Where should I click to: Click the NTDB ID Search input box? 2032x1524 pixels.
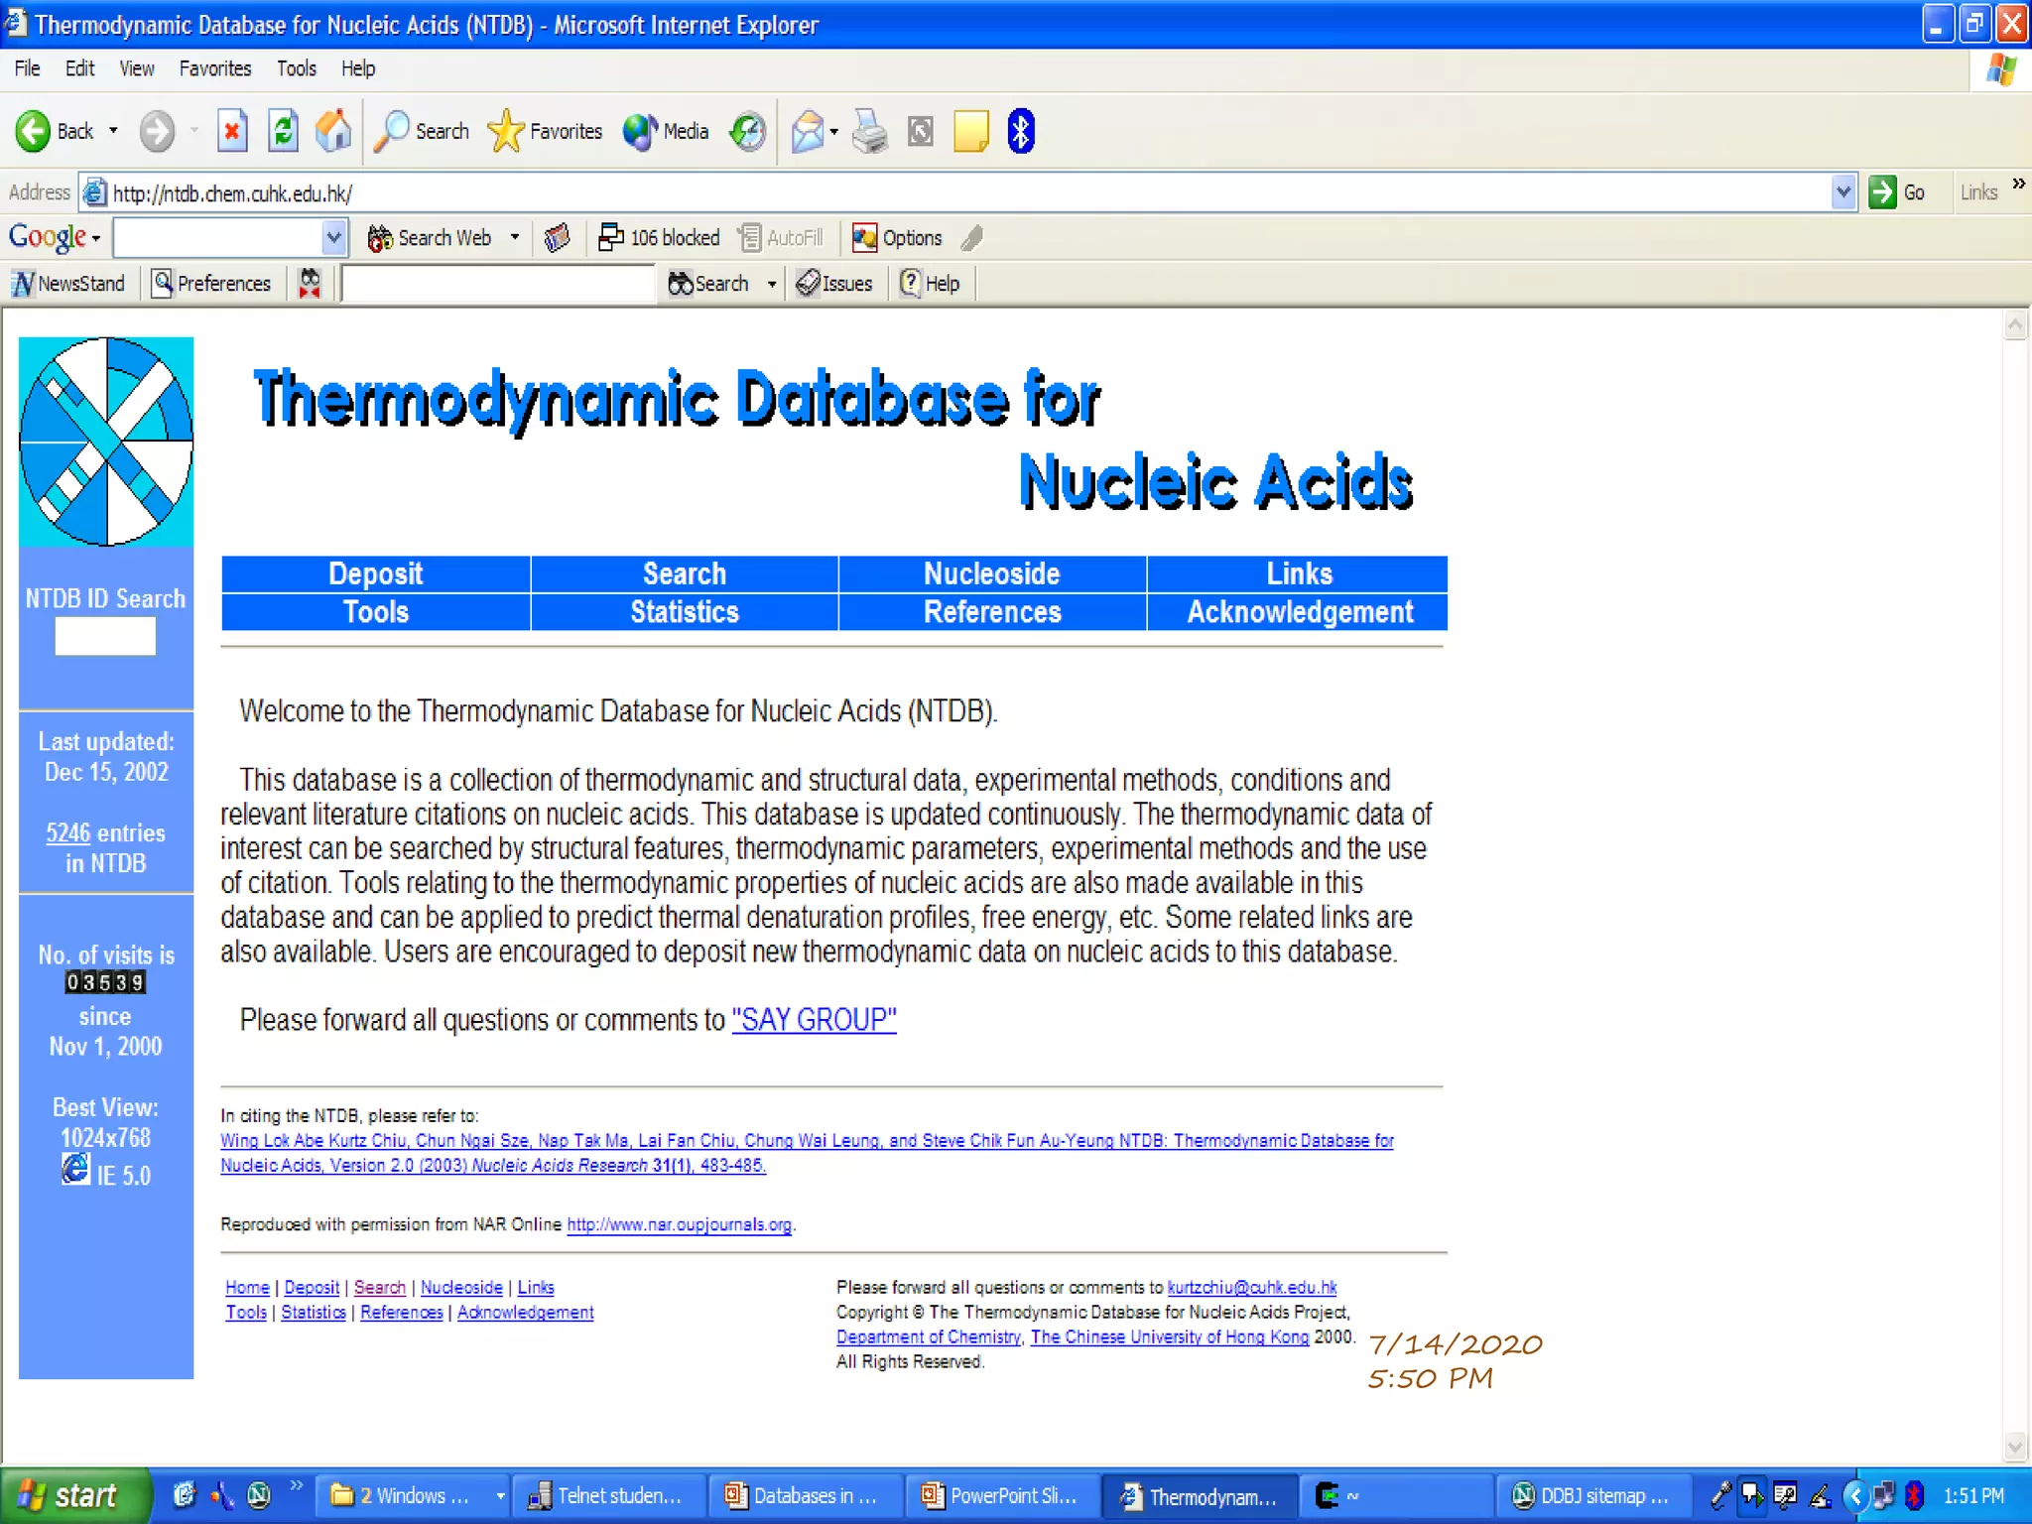(x=105, y=636)
